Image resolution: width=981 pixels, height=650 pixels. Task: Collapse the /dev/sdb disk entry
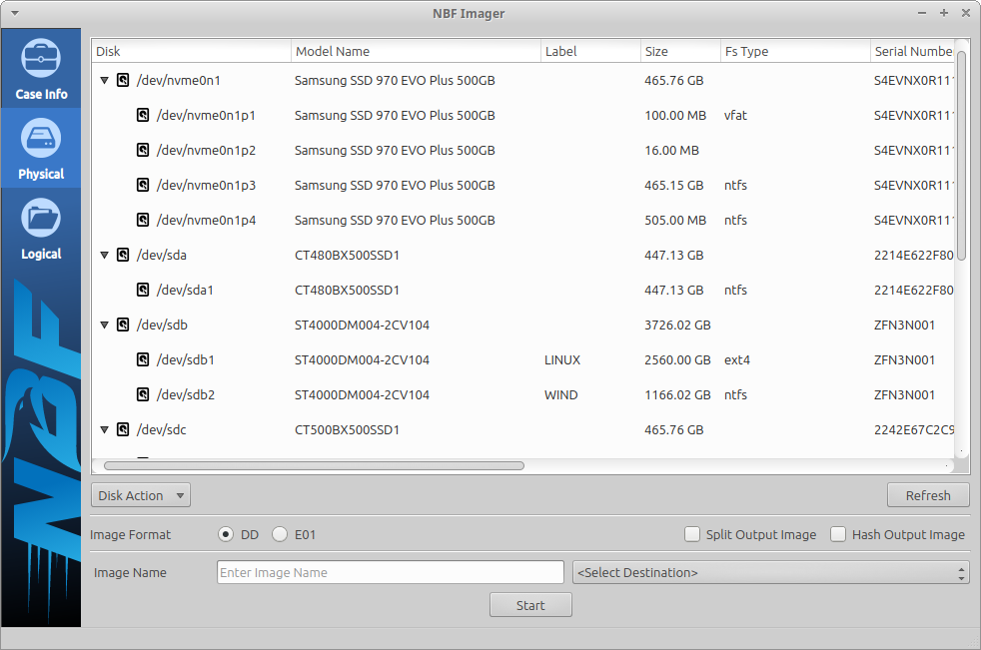click(104, 325)
